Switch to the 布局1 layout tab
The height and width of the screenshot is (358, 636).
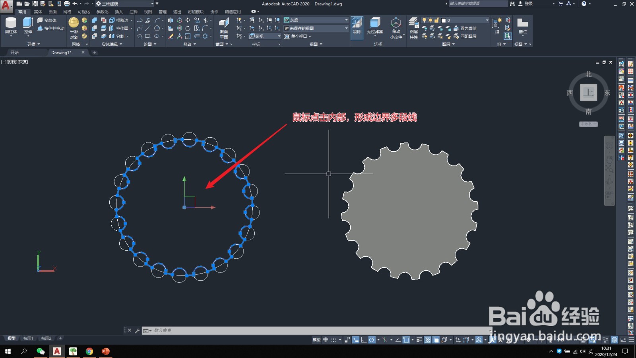pos(28,338)
